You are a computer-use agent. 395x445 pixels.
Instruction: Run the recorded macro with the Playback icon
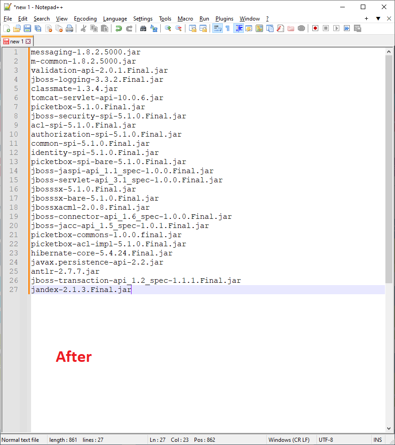337,28
